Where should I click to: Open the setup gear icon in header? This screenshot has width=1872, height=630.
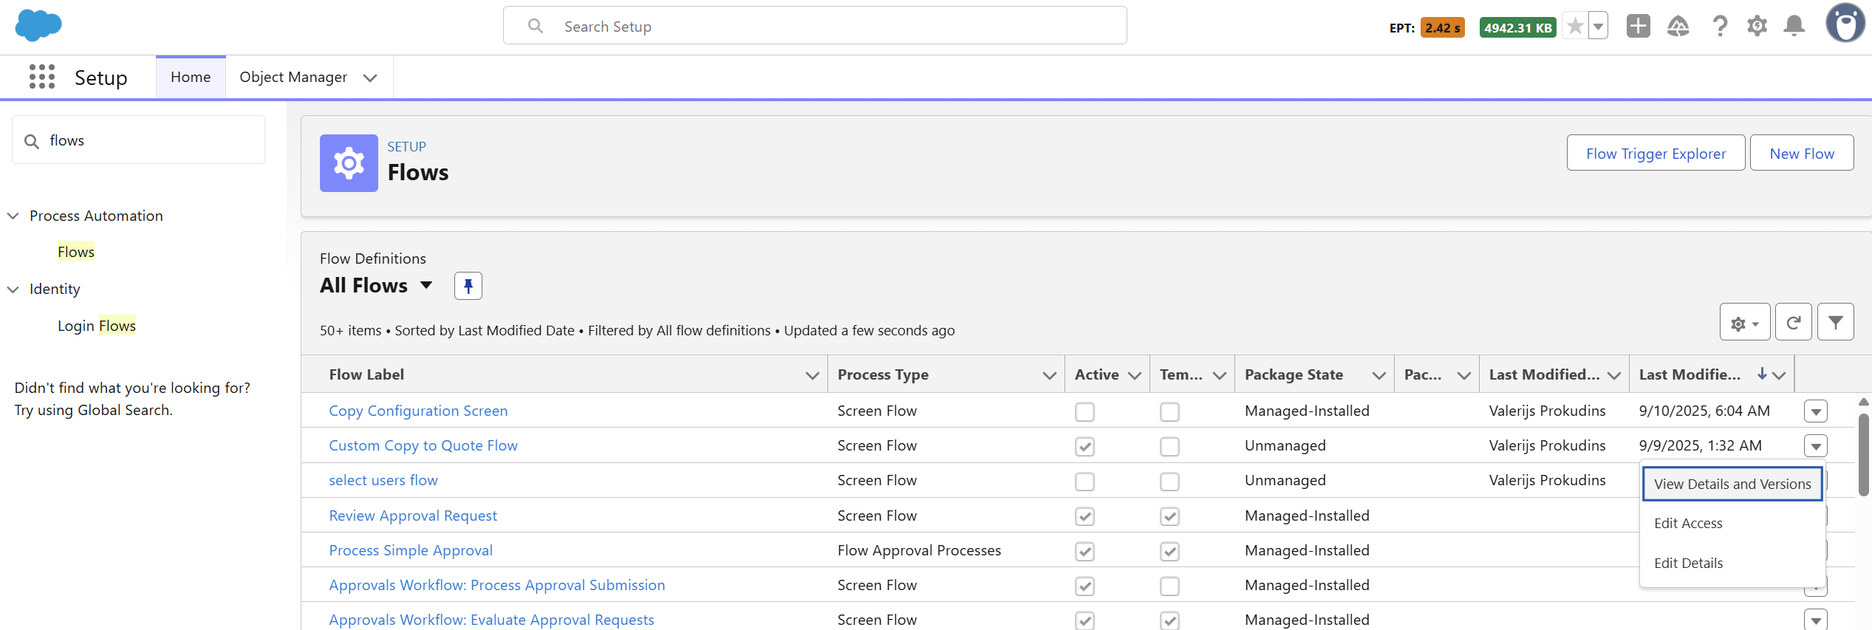1757,27
